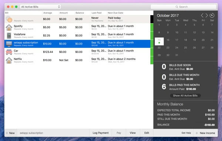
Task: Click the house icon next to Netflix
Action: click(9, 60)
